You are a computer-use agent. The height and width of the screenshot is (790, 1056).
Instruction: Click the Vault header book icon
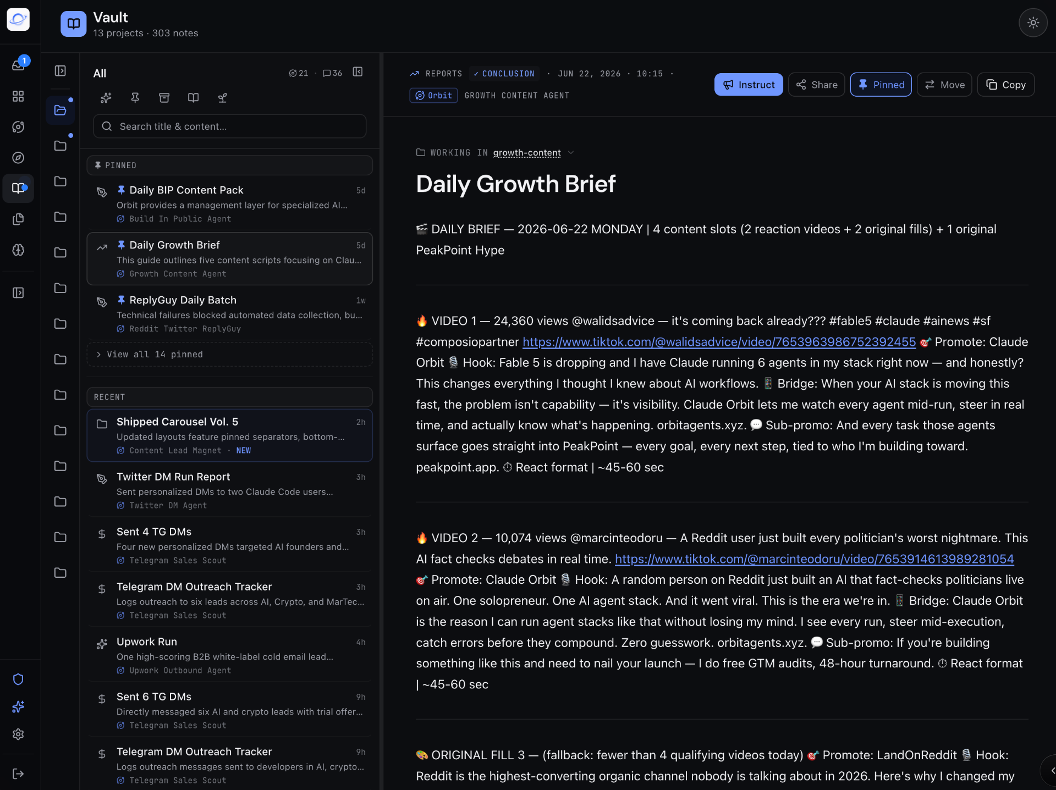pyautogui.click(x=73, y=24)
